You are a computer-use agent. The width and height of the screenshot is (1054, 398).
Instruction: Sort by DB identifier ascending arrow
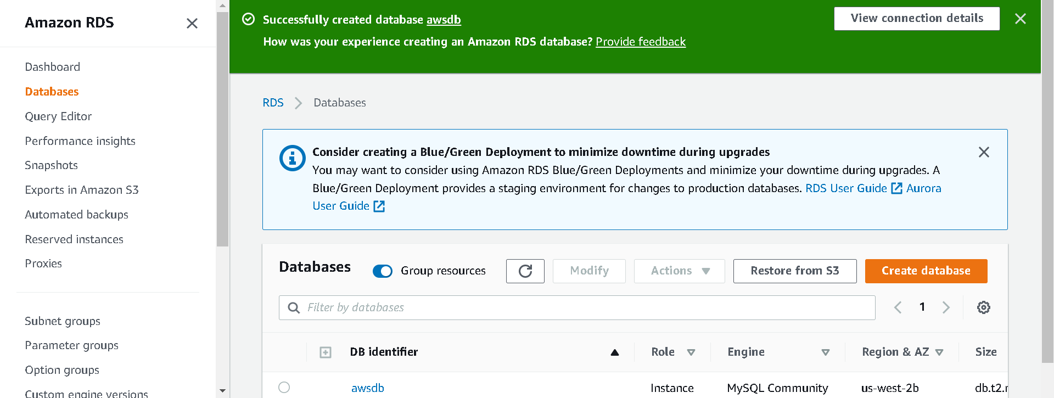coord(615,352)
